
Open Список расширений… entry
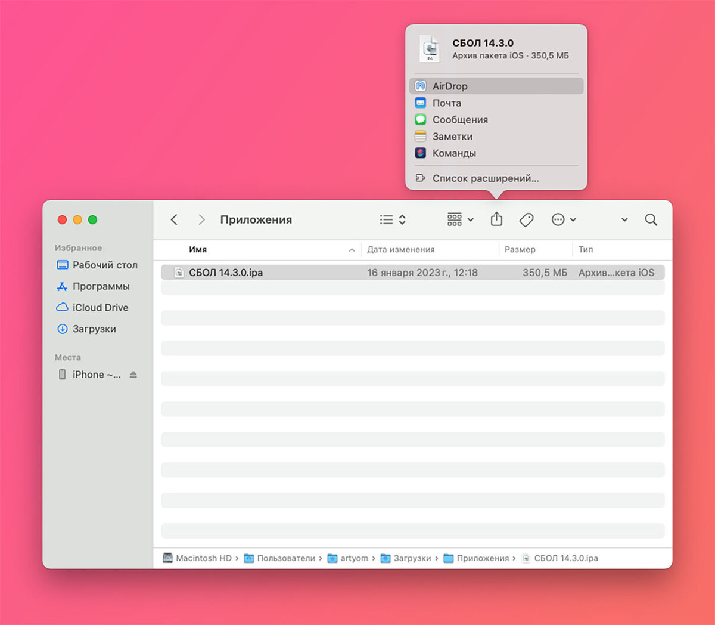(x=496, y=178)
